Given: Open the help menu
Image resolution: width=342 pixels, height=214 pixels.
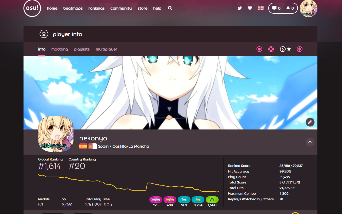Looking at the screenshot, I should [x=157, y=8].
